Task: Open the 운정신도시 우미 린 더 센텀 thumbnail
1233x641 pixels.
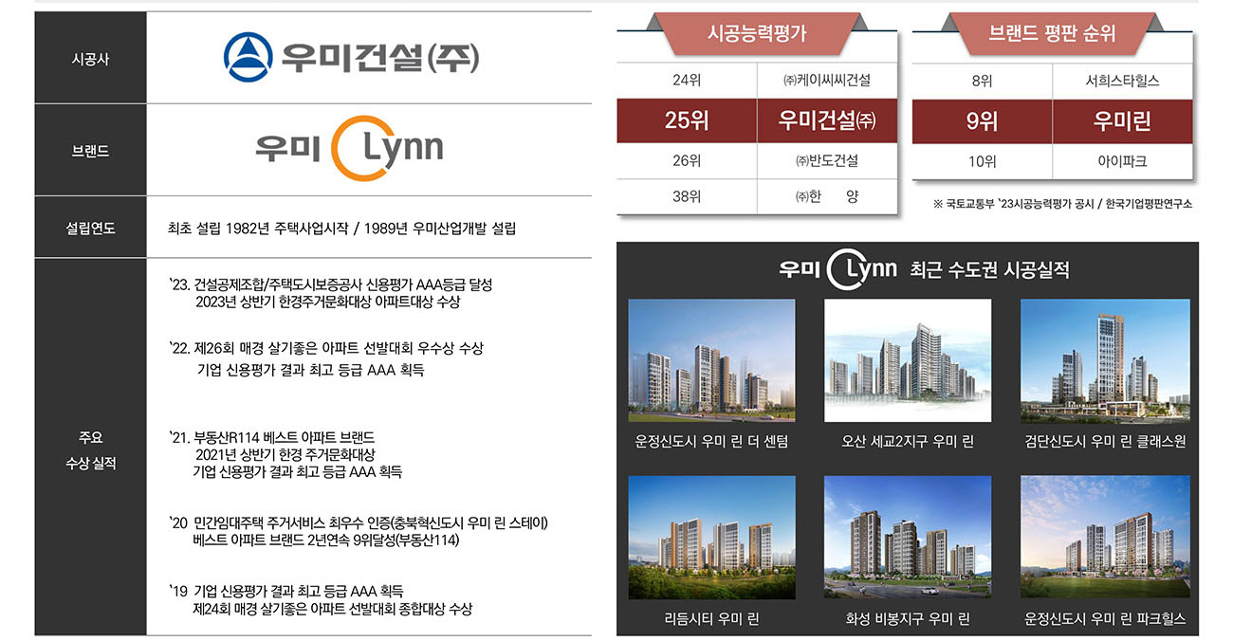Action: pos(711,360)
